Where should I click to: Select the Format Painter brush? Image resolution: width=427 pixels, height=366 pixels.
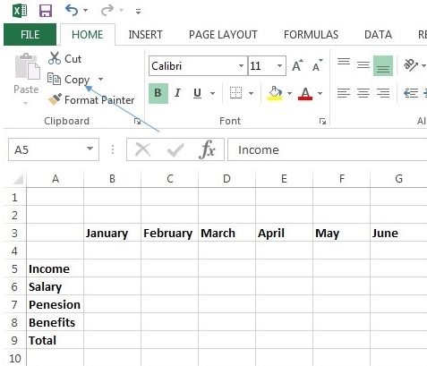click(x=55, y=99)
